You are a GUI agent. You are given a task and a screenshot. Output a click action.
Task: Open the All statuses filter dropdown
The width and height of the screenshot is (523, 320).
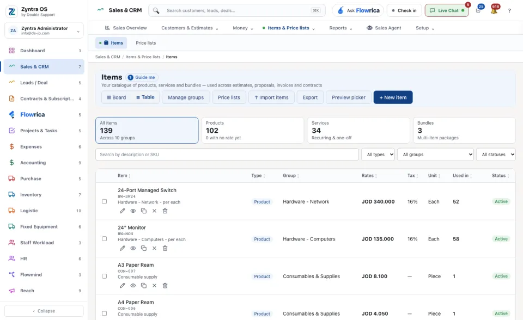496,155
